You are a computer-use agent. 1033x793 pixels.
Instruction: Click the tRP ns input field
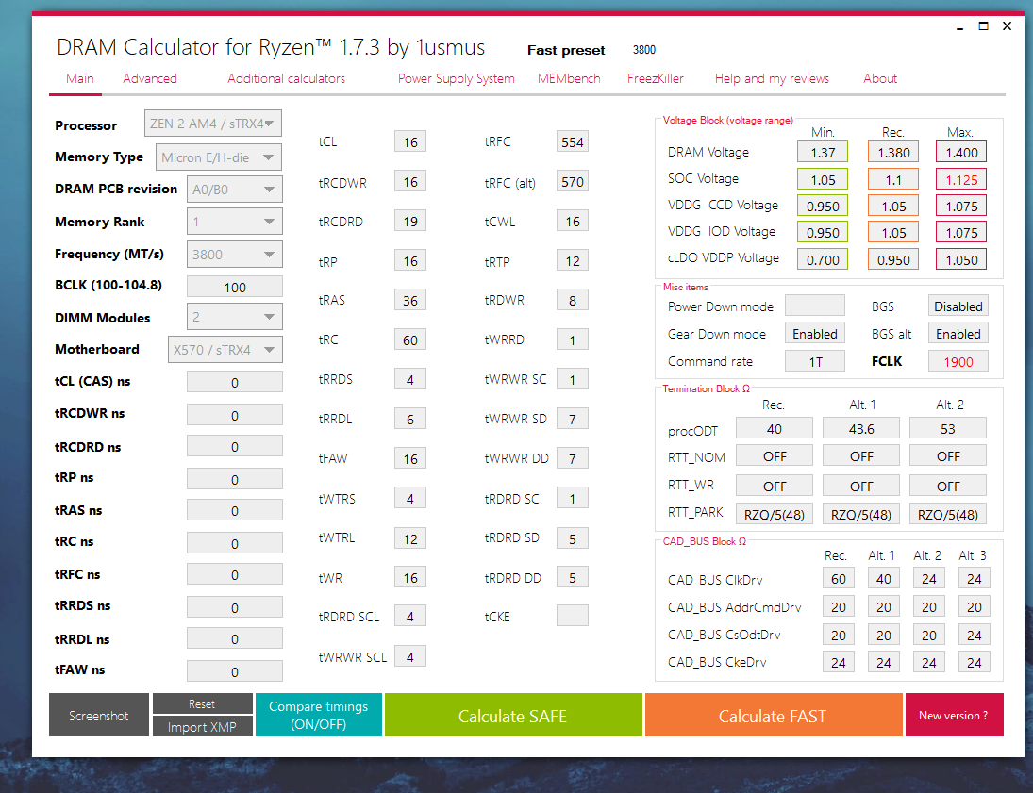pos(235,479)
